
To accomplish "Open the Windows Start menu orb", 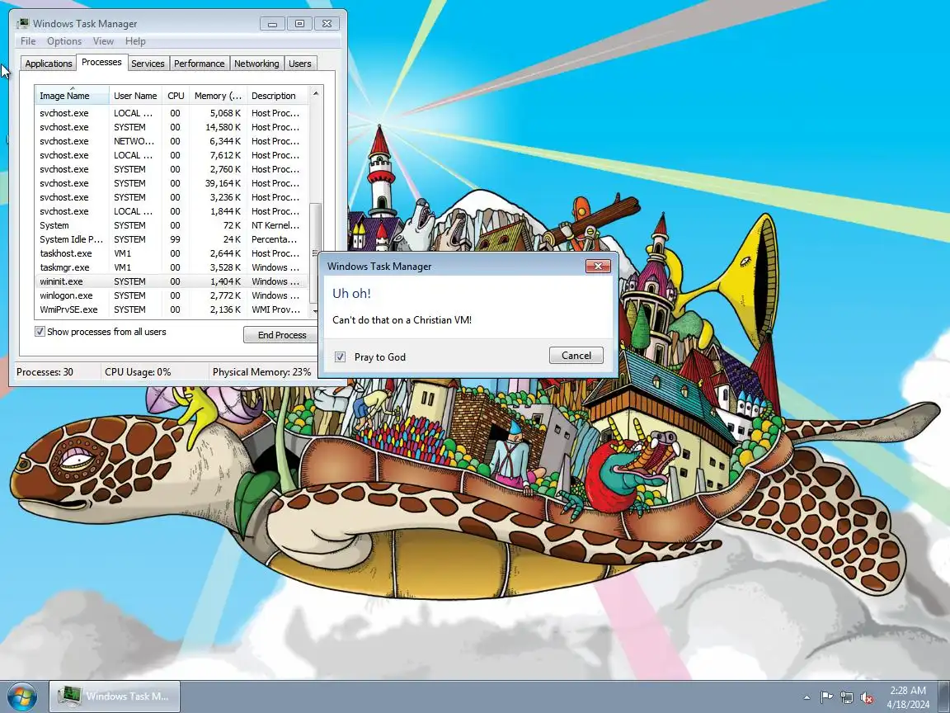I will [x=22, y=696].
